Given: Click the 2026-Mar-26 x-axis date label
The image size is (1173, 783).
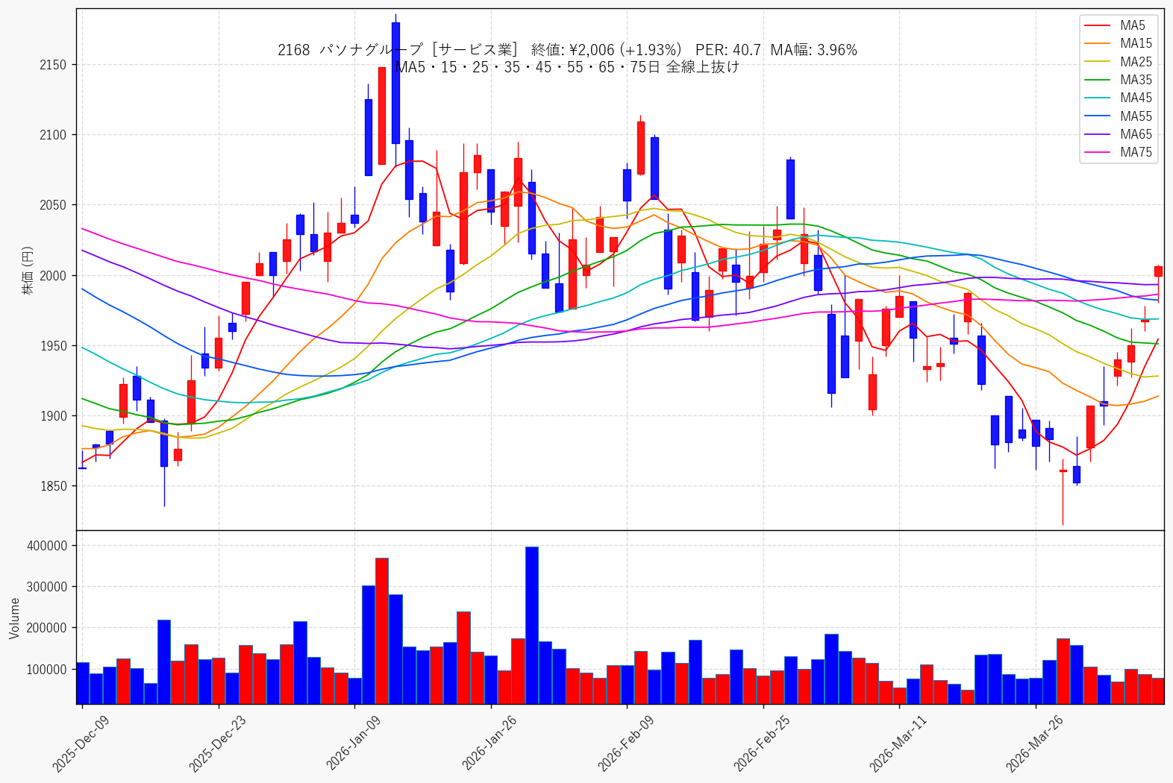Looking at the screenshot, I should pyautogui.click(x=1034, y=743).
